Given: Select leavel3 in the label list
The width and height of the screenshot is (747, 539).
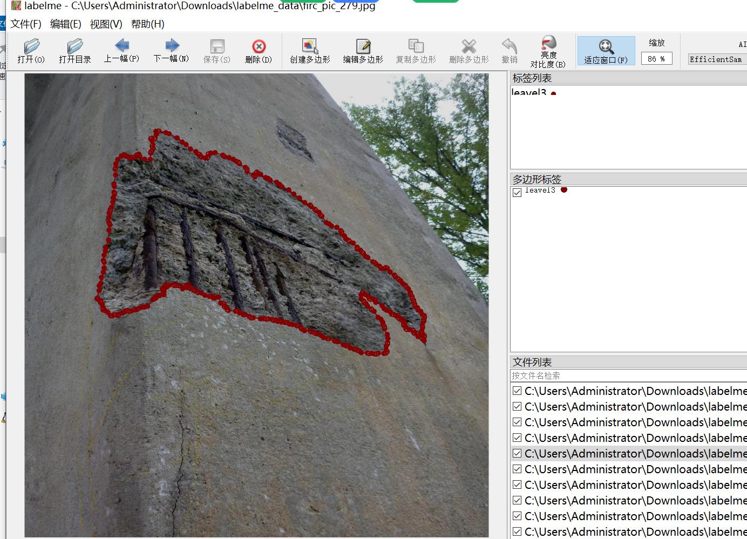Looking at the screenshot, I should coord(529,92).
